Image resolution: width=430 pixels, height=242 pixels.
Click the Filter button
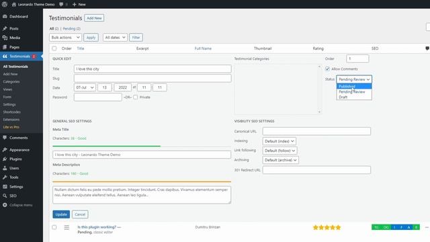[136, 38]
